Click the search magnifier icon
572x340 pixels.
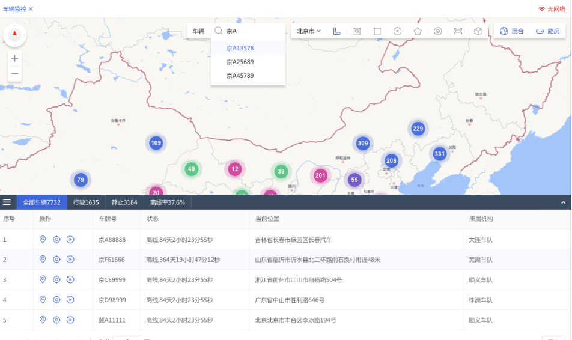click(x=219, y=31)
